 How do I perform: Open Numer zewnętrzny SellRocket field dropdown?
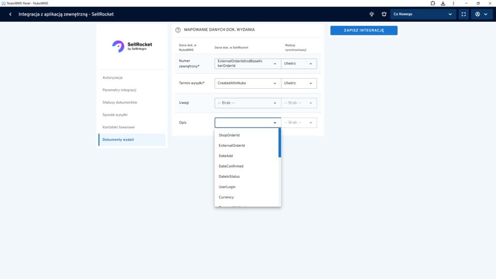pos(248,63)
